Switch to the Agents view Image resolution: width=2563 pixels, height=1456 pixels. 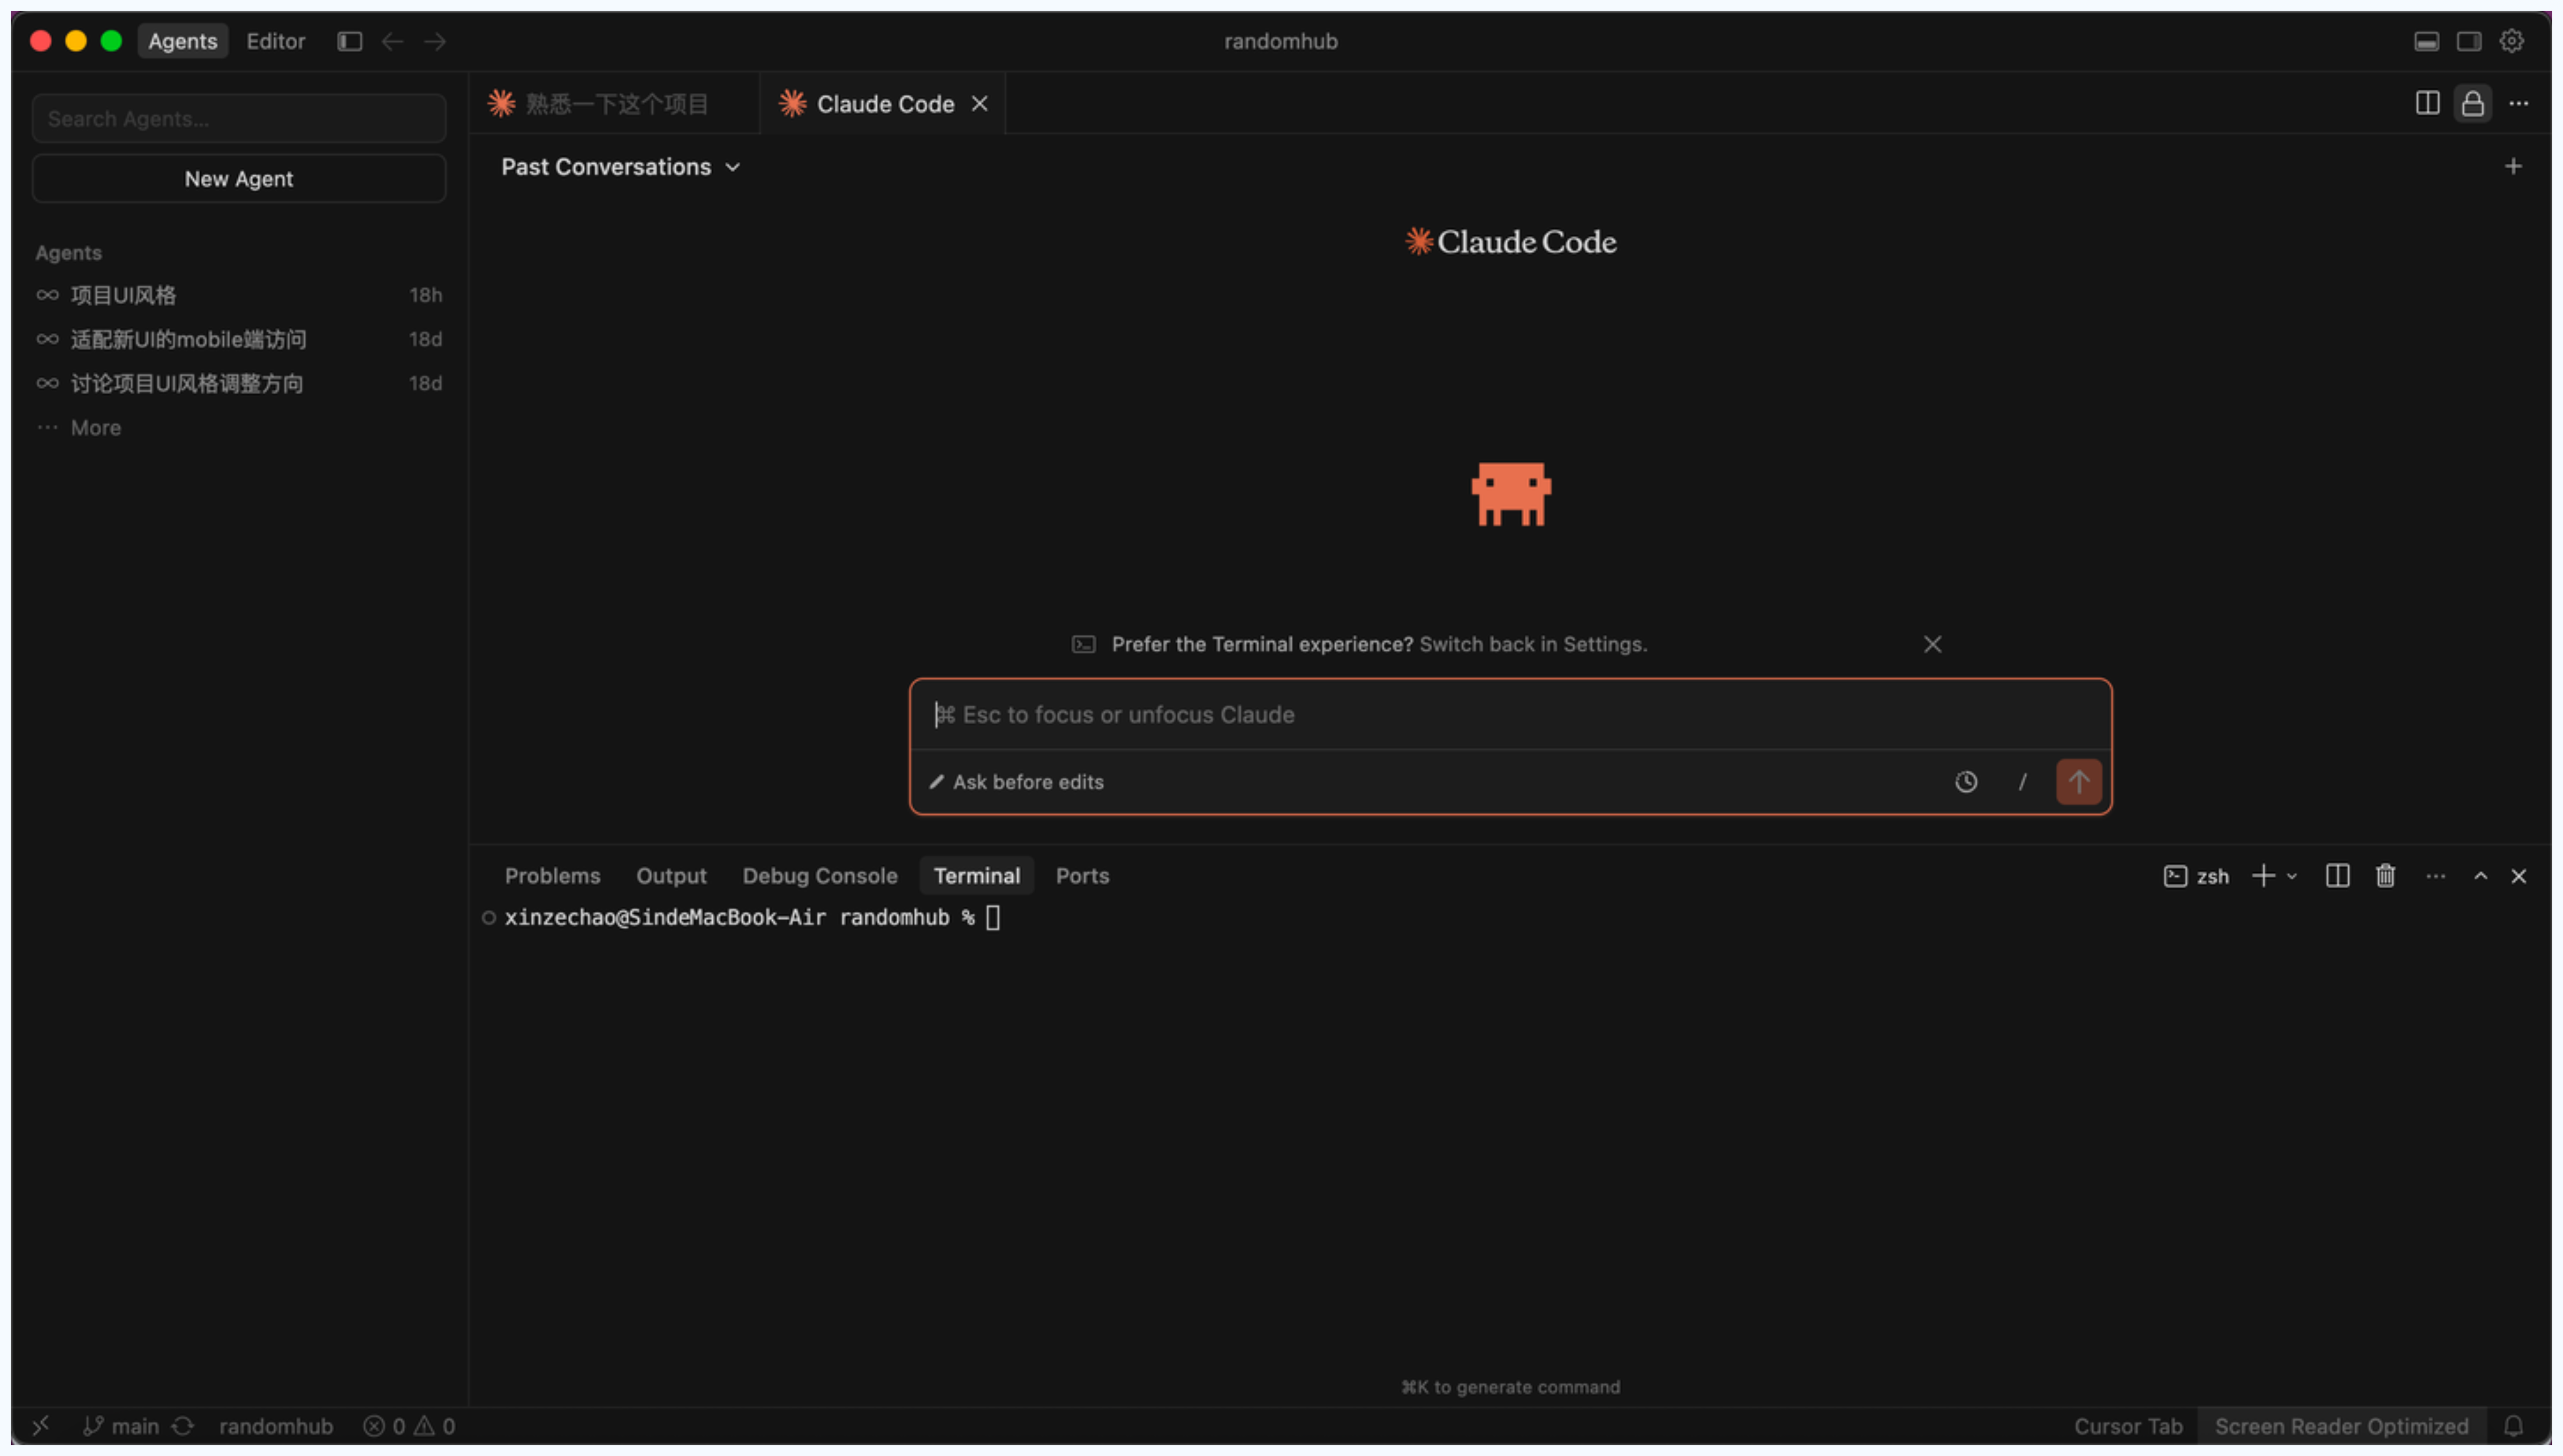[183, 41]
